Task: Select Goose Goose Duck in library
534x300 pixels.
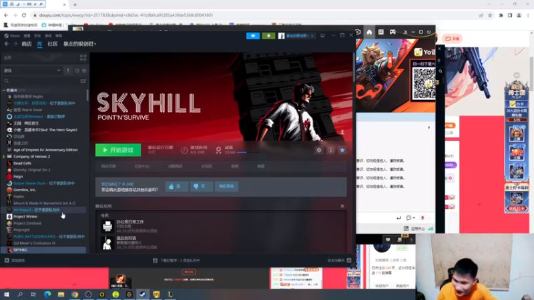Action: [x=43, y=183]
